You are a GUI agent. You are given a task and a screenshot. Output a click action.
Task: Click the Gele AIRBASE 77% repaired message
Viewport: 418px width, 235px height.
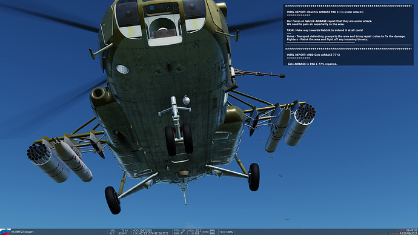click(x=312, y=64)
